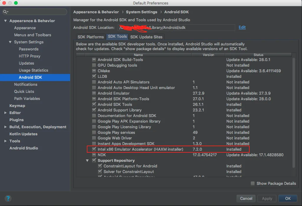This screenshot has height=206, width=302.
Task: Open the Plugins settings page
Action: click(x=16, y=120)
